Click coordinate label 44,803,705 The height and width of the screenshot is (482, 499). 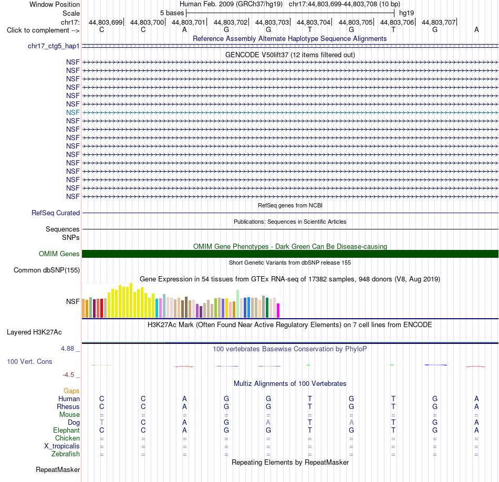(356, 22)
